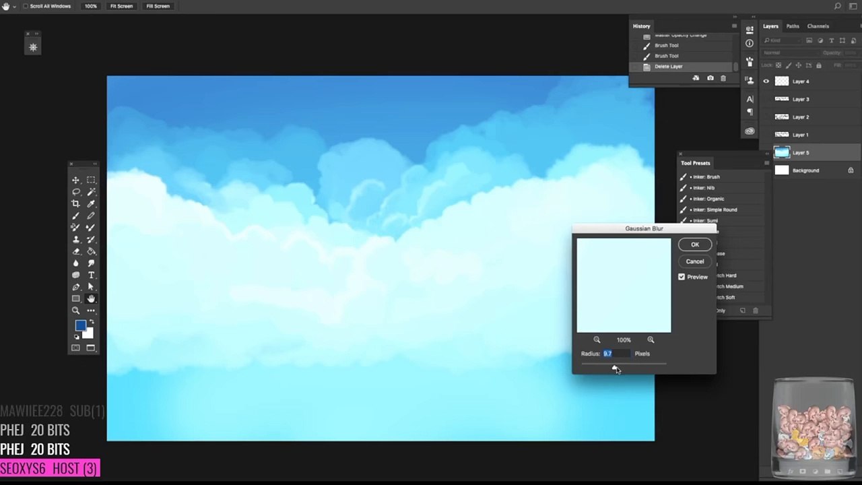Toggle lock image pixels brush icon
Screen dimensions: 862x485
click(789, 65)
